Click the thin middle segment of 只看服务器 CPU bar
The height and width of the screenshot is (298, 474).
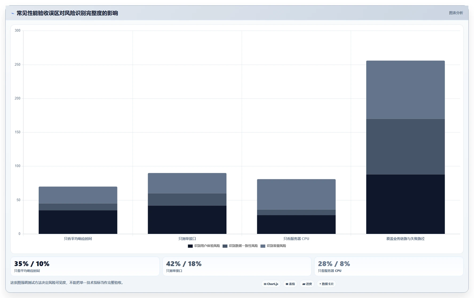pos(296,212)
